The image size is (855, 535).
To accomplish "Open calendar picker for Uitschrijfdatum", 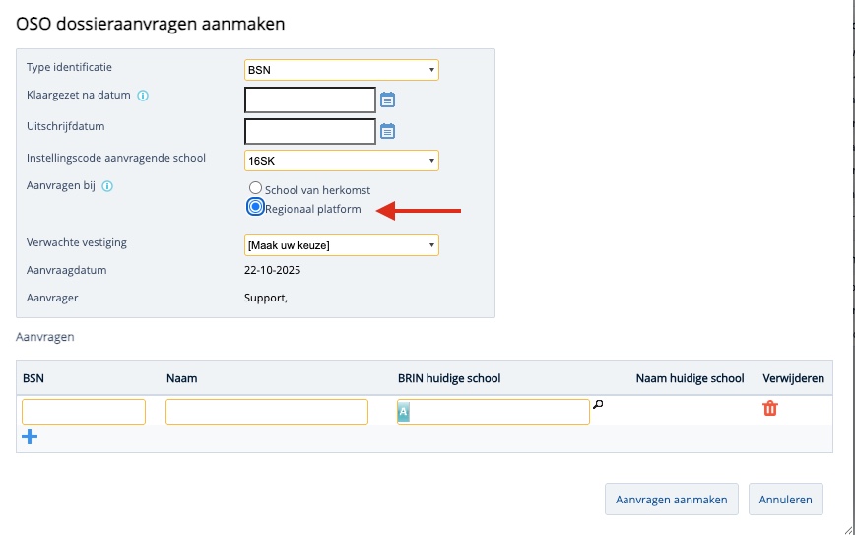I will 388,131.
